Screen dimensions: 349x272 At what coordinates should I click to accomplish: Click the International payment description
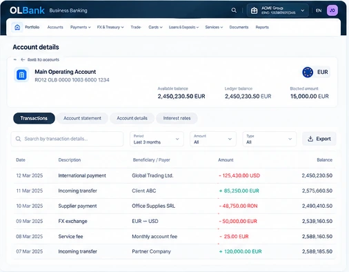pos(82,175)
